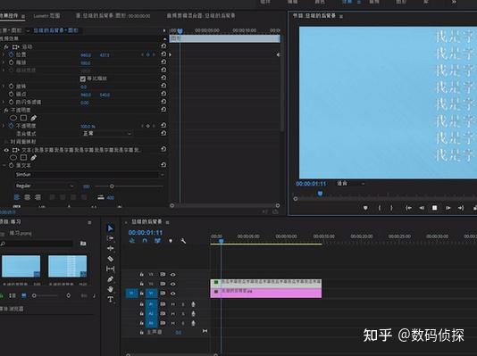The height and width of the screenshot is (356, 477).
Task: Reset the Blend Mode parameter
Action: tap(163, 133)
